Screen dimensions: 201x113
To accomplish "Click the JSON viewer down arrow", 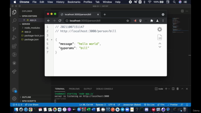I will pos(160,47).
